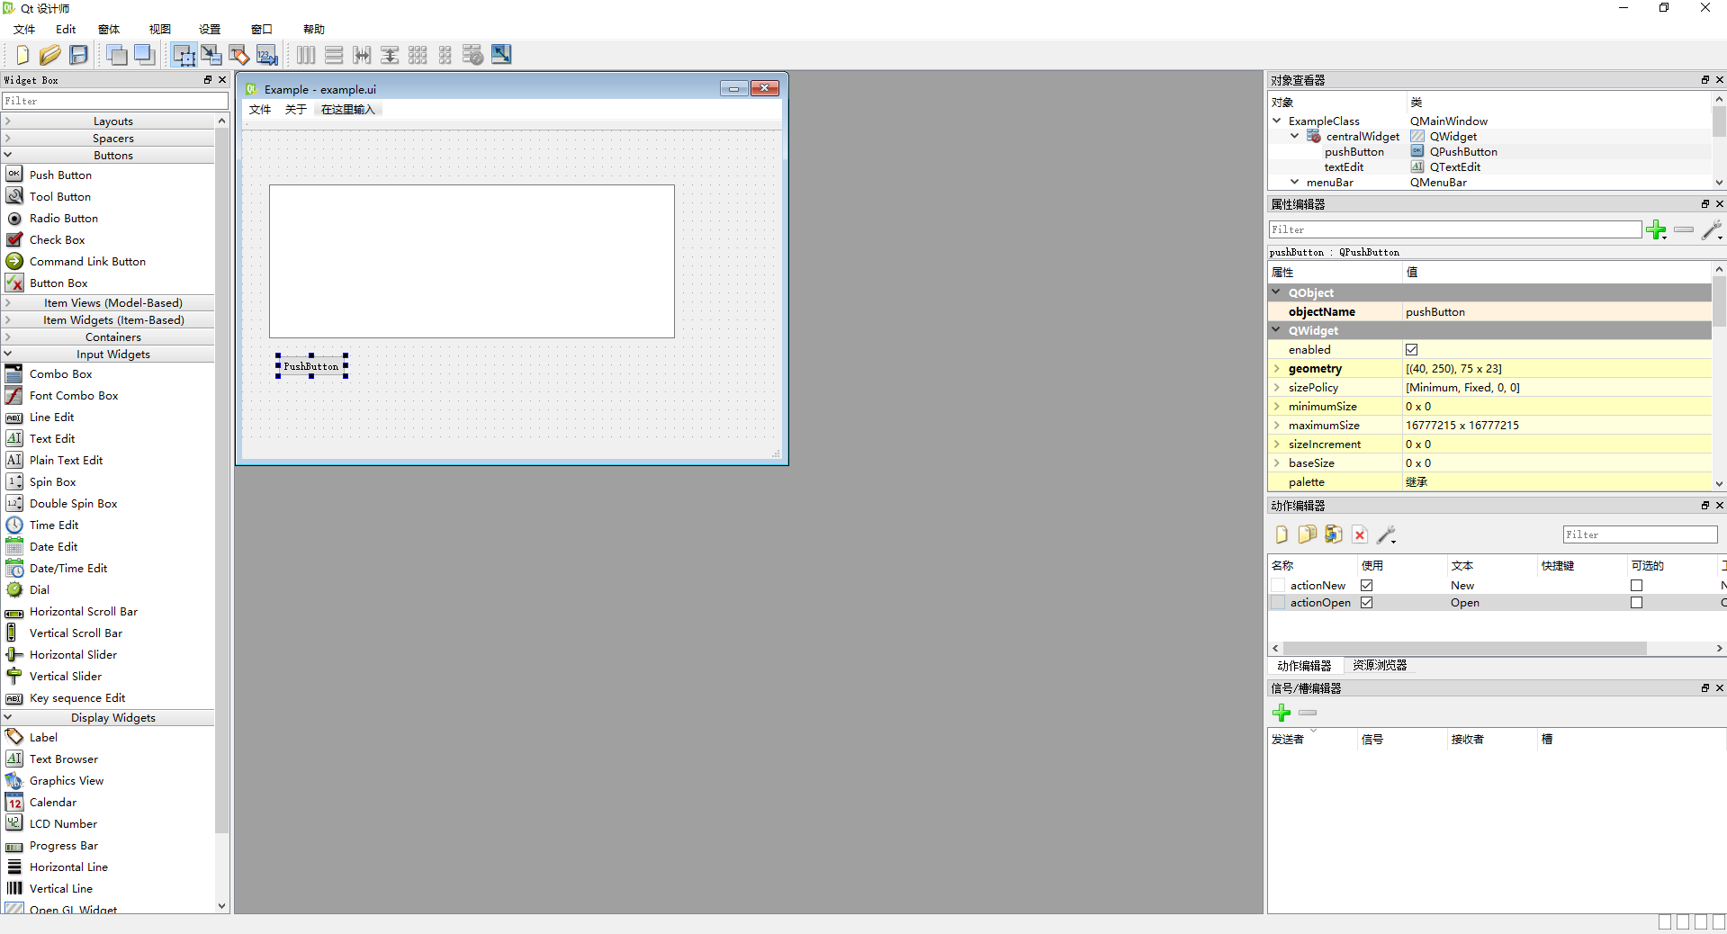
Task: Toggle the enabled property checkbox
Action: pos(1411,350)
